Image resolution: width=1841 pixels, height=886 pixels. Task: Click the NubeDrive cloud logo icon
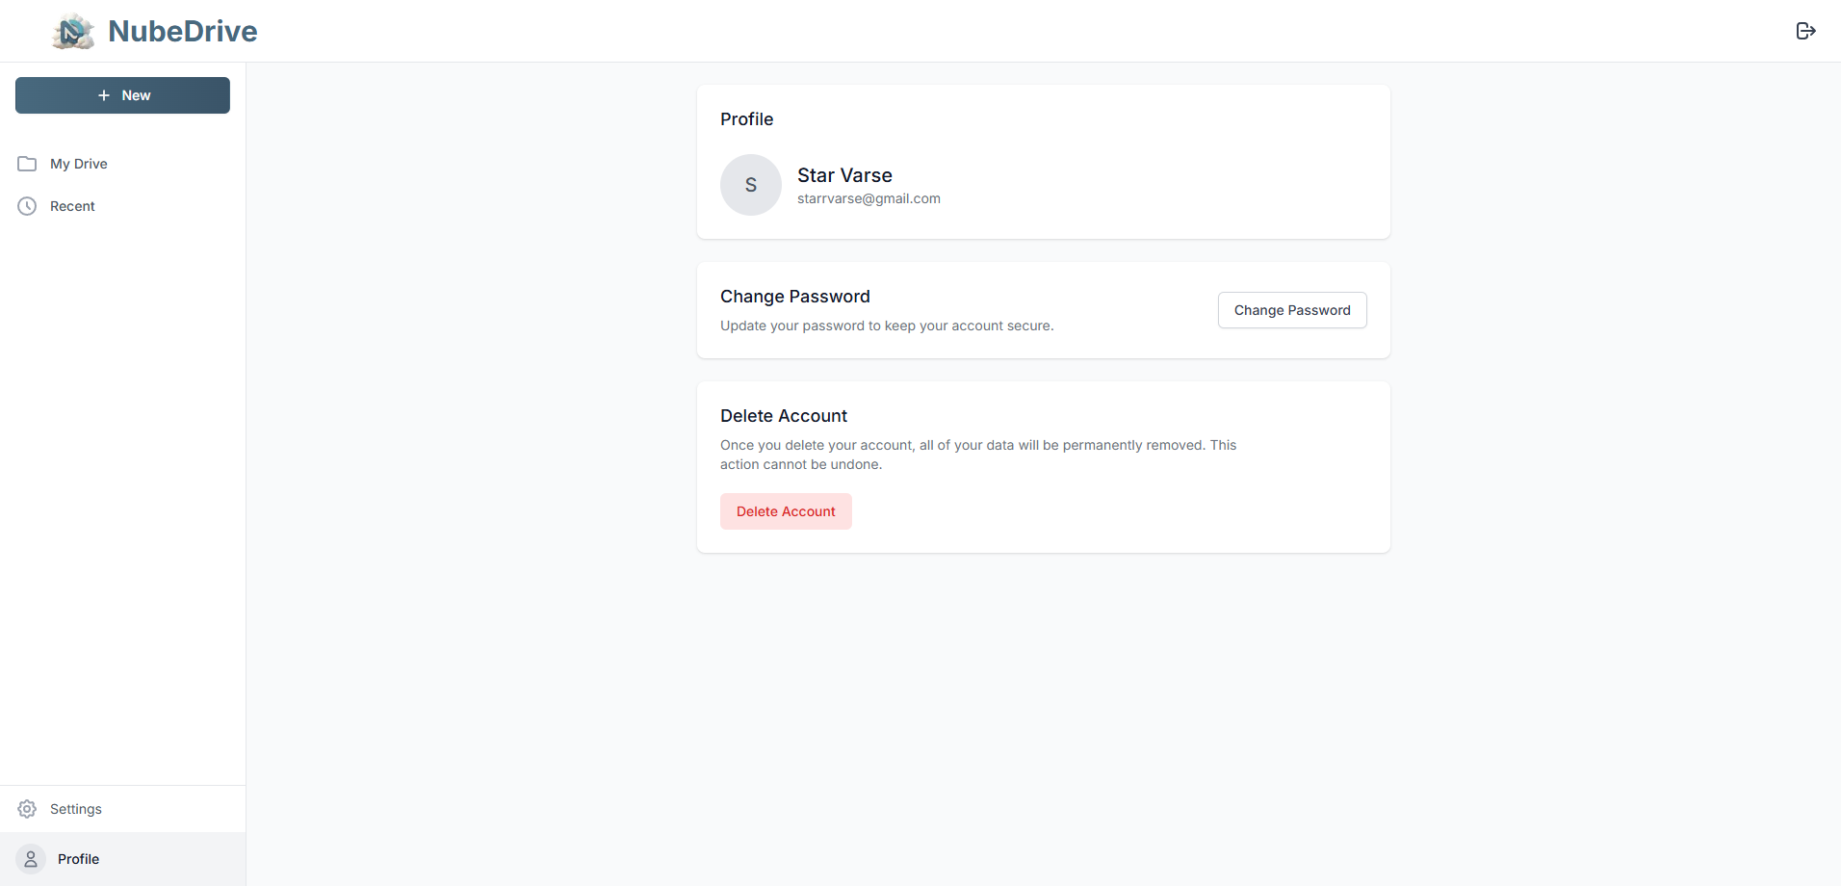(x=73, y=31)
